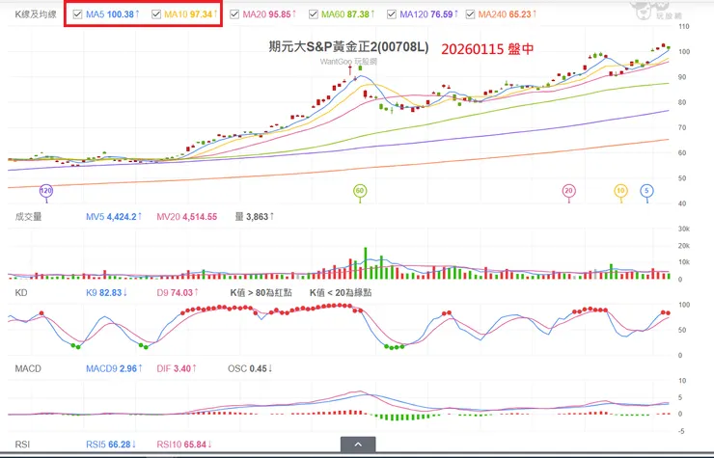714x458 pixels.
Task: Click the MACD section label
Action: click(x=28, y=368)
